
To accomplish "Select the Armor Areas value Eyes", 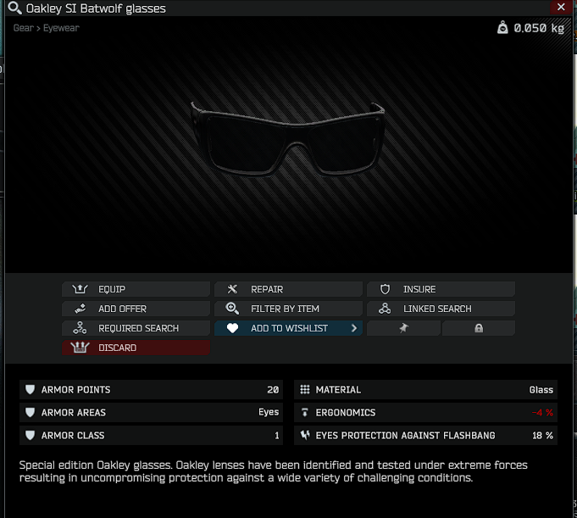I will coord(269,412).
